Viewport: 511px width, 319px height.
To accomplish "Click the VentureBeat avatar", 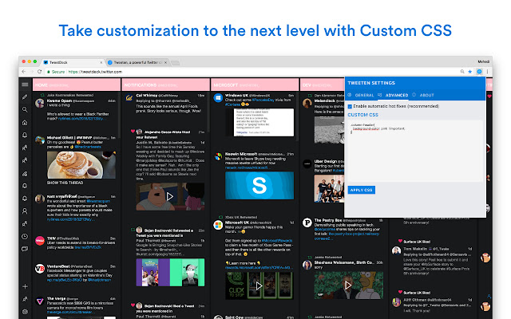I will (40, 269).
